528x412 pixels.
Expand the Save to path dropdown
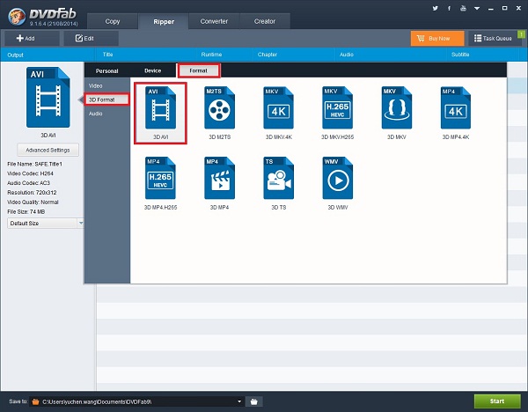pos(239,401)
